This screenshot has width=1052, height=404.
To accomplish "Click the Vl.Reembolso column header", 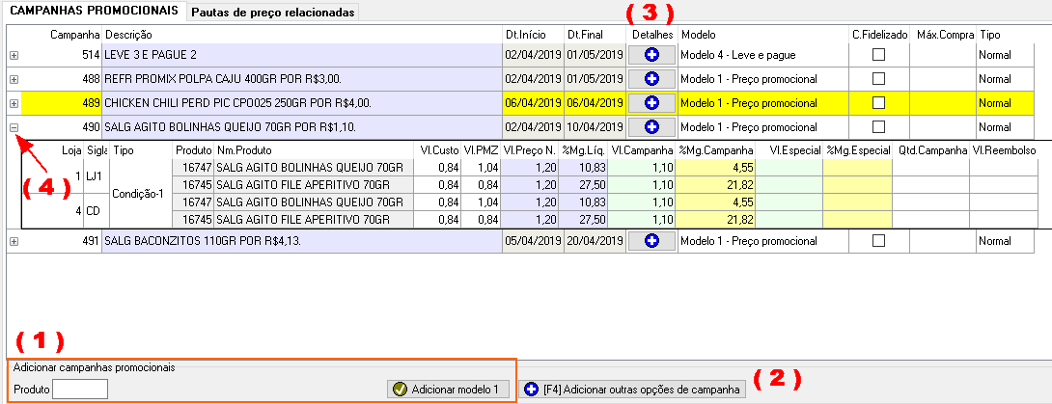I will click(1004, 150).
